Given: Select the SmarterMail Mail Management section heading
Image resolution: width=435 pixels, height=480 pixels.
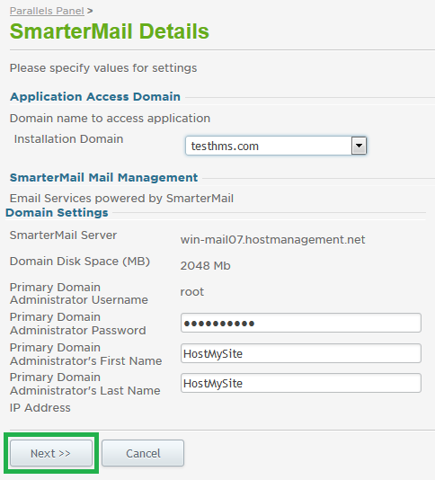Looking at the screenshot, I should (103, 178).
